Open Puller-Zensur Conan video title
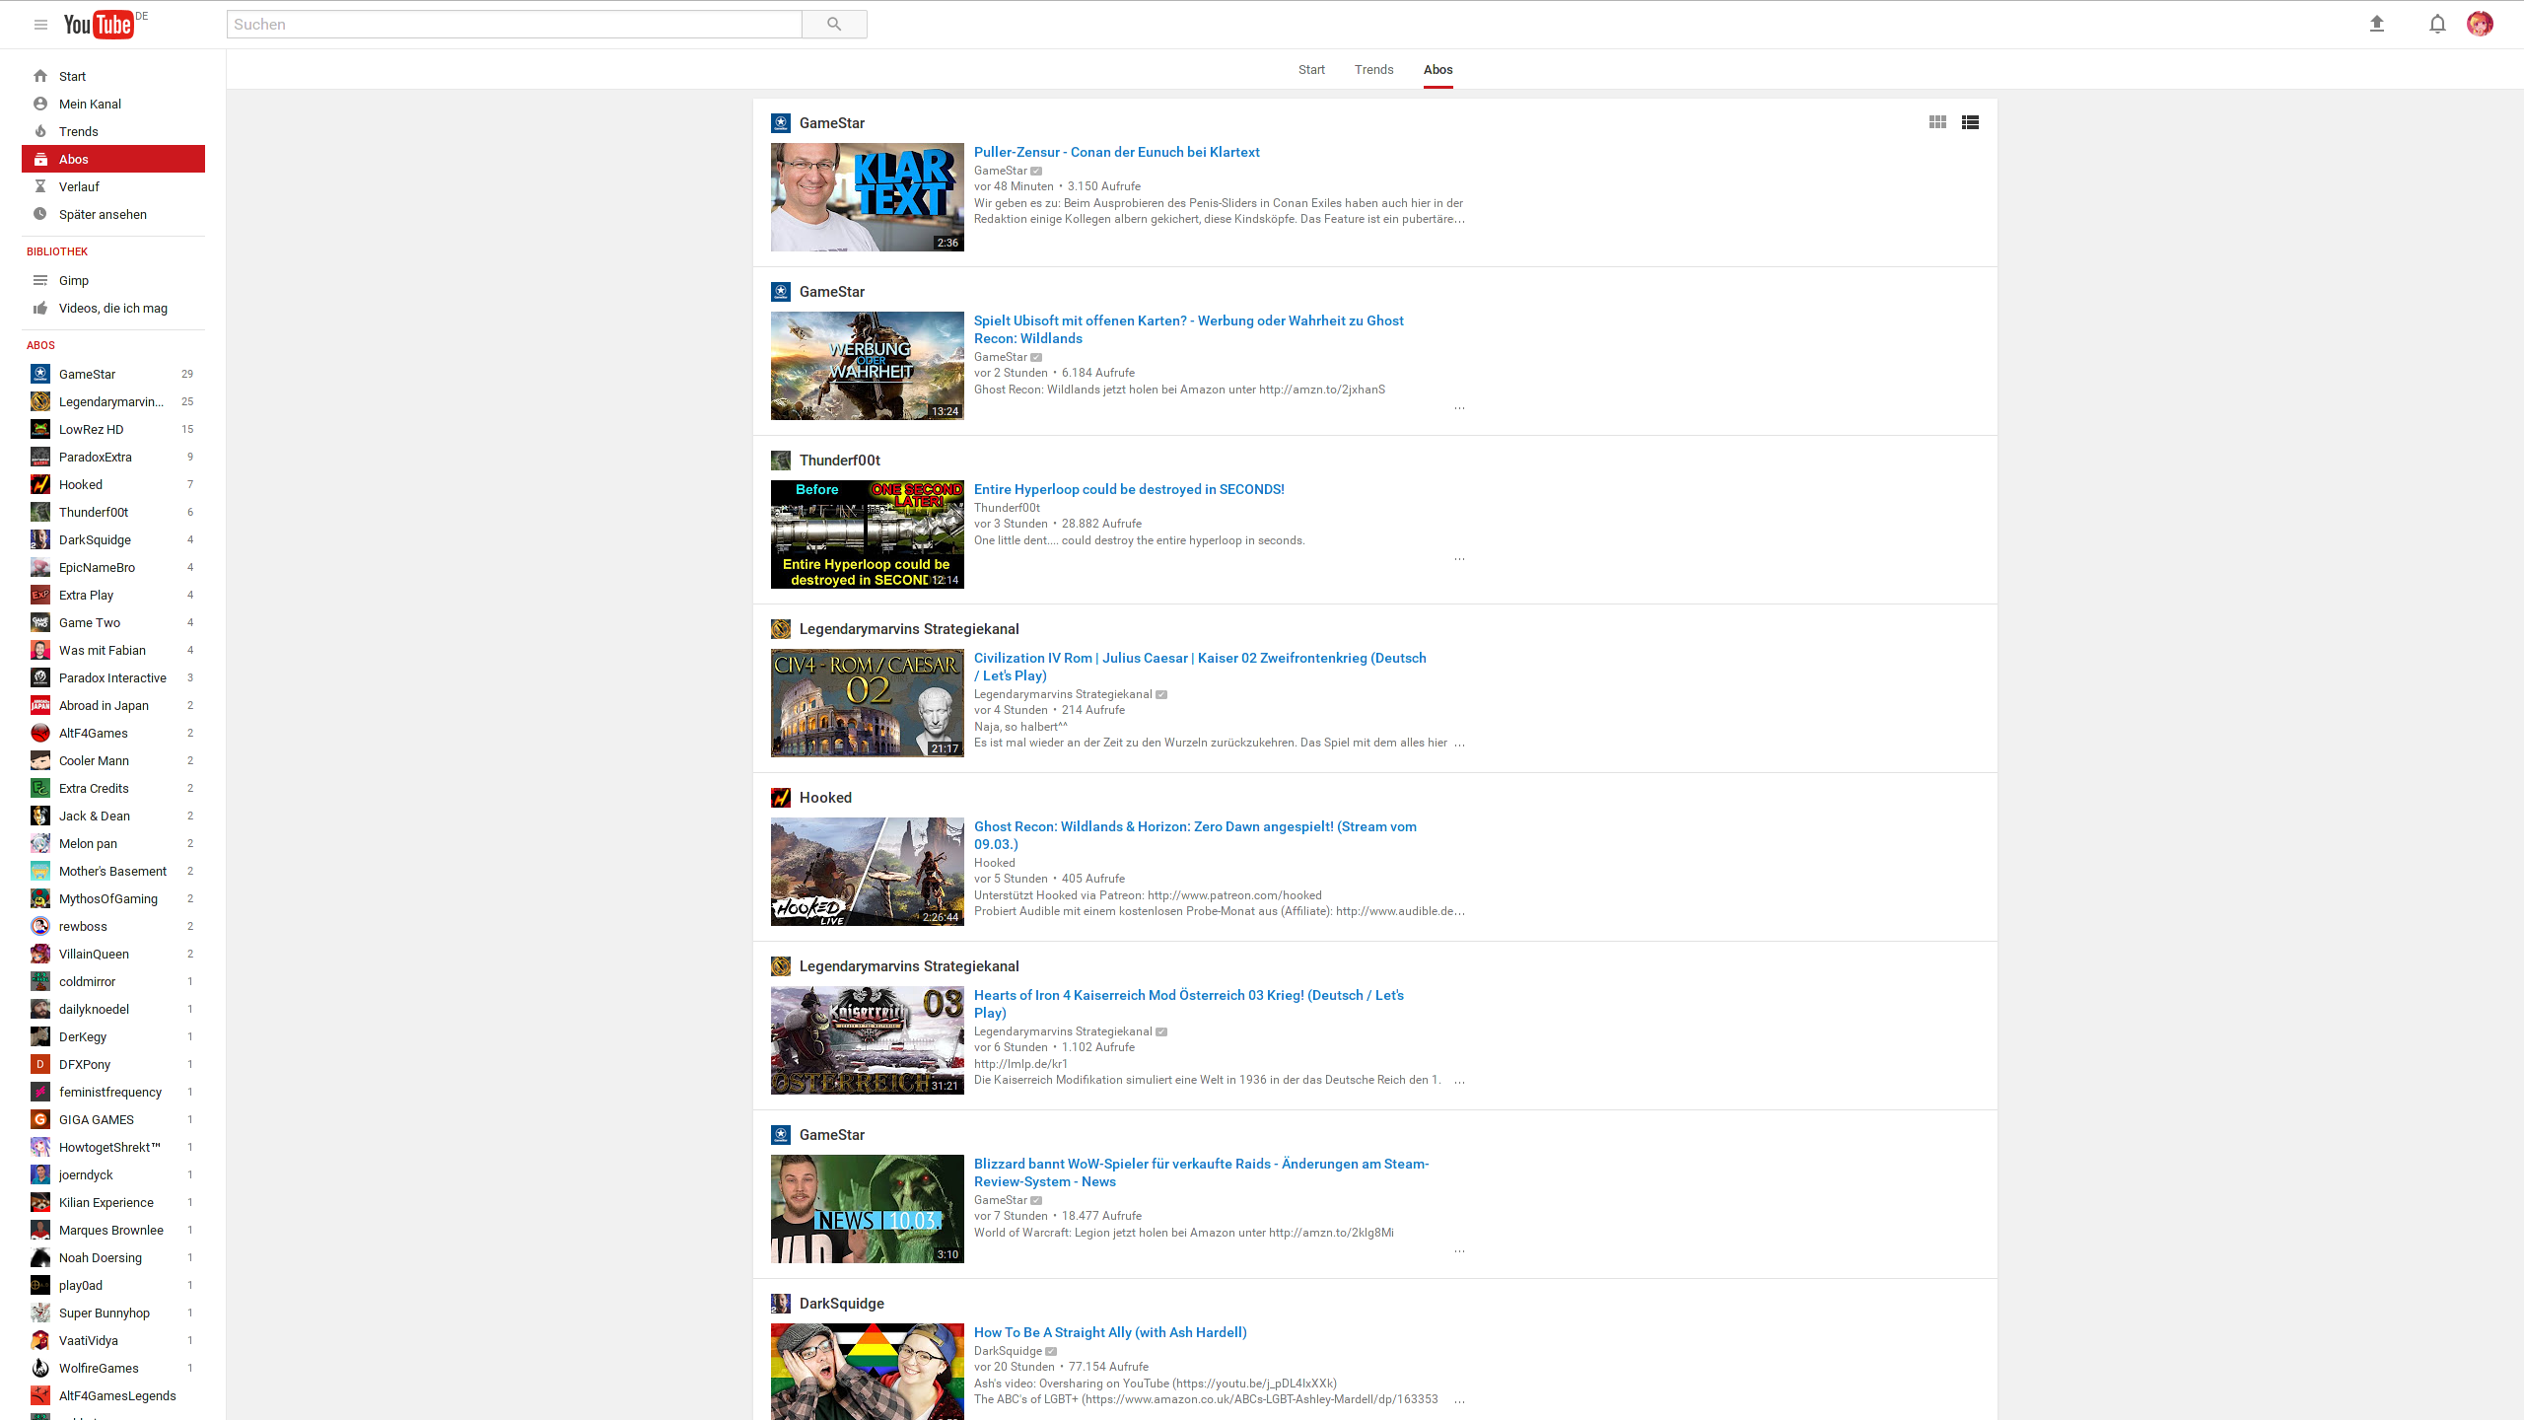Image resolution: width=2524 pixels, height=1420 pixels. pyautogui.click(x=1116, y=152)
